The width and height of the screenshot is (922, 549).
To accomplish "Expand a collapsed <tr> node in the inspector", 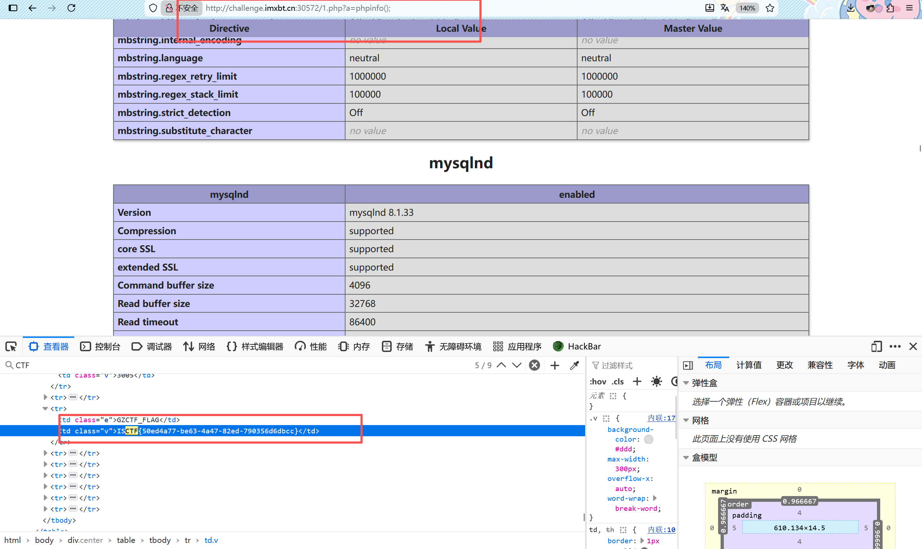I will pos(45,453).
